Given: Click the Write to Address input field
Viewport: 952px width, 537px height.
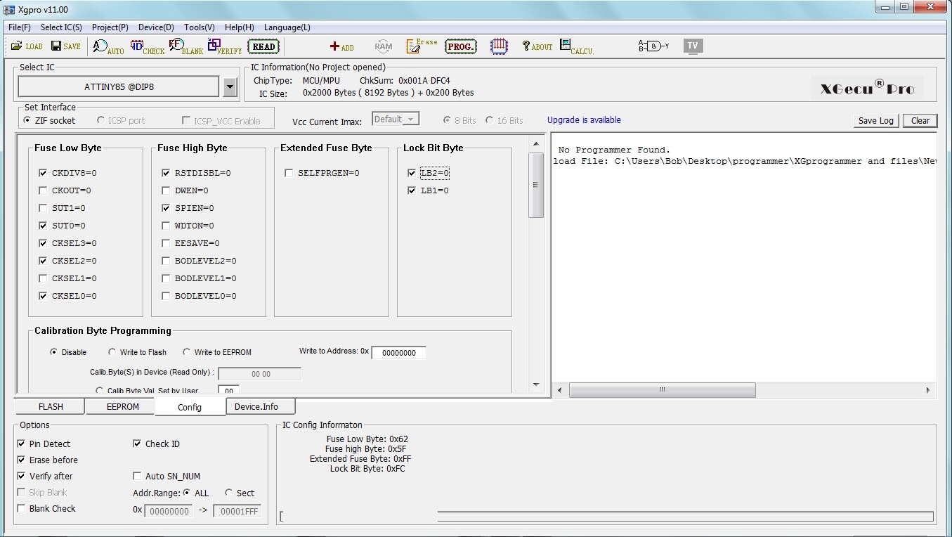Looking at the screenshot, I should coord(399,352).
